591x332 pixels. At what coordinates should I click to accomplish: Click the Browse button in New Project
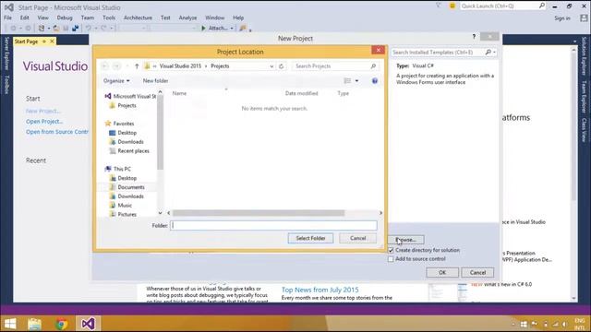point(406,240)
